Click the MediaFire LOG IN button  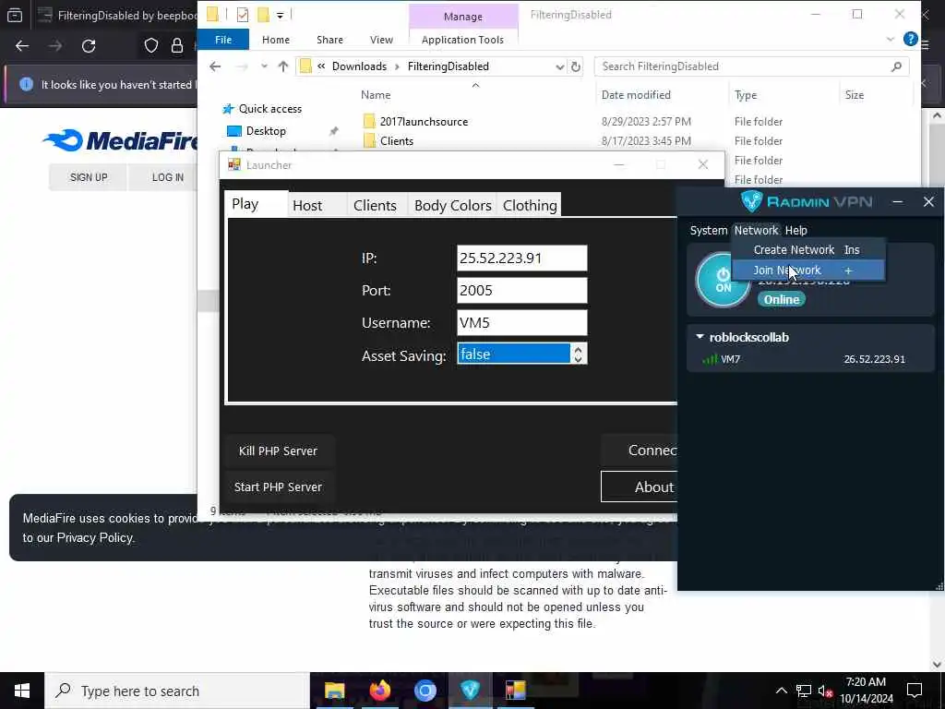(x=168, y=177)
